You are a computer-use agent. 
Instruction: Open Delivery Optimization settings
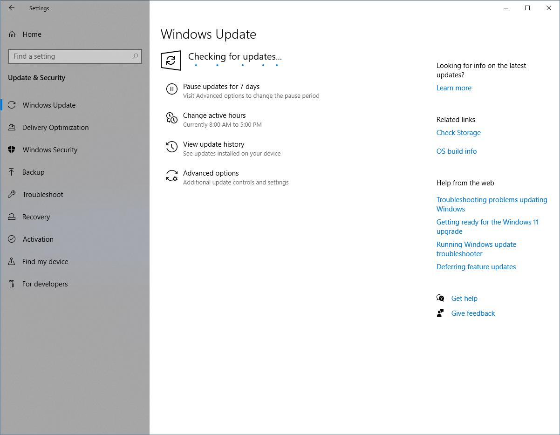pos(75,127)
